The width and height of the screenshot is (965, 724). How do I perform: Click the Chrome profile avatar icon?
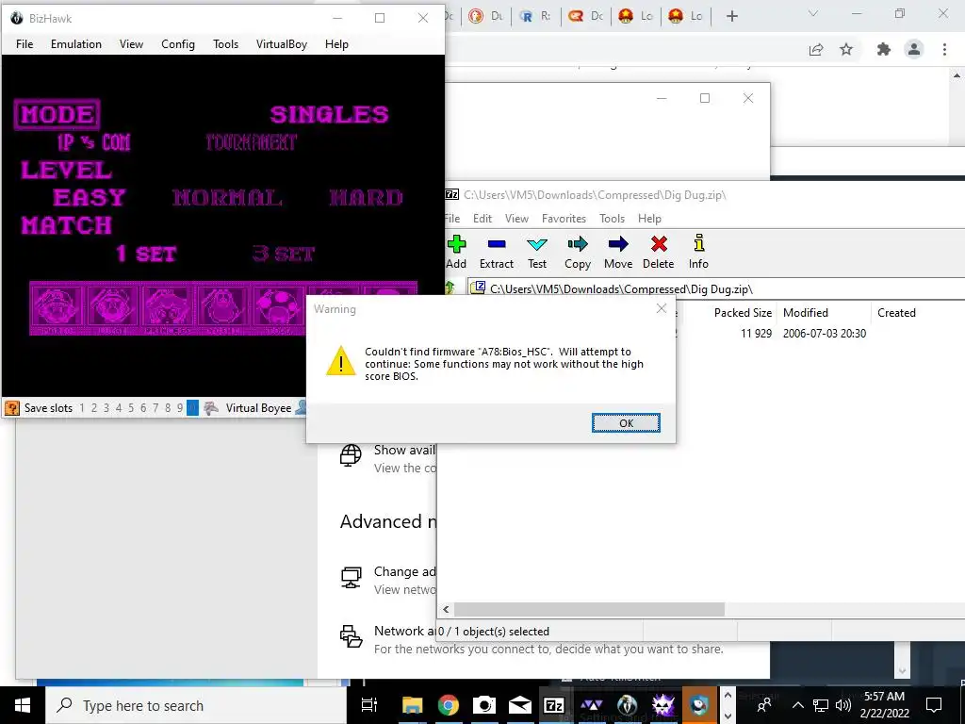pos(914,49)
